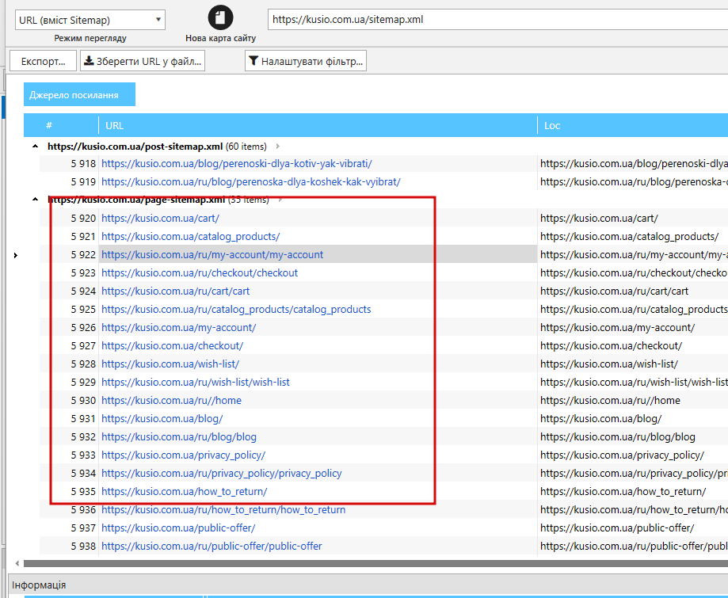Click Loc cell 'https://kusio.com.ua/wish-list/'
728x598 pixels.
pos(609,364)
